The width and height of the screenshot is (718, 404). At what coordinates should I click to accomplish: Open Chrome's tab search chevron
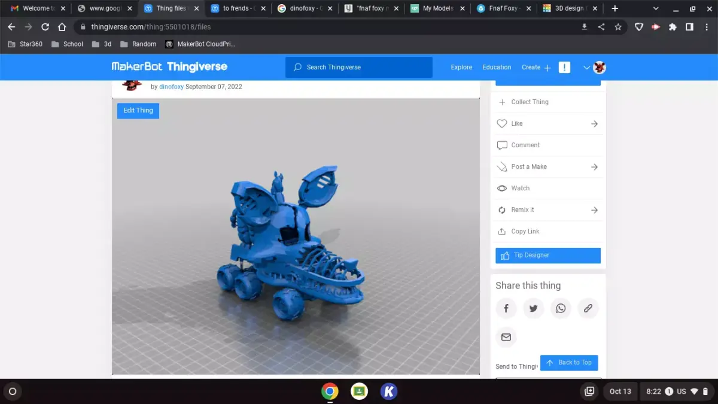656,8
